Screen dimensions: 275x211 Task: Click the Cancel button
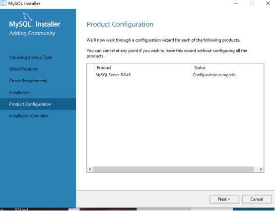click(257, 199)
